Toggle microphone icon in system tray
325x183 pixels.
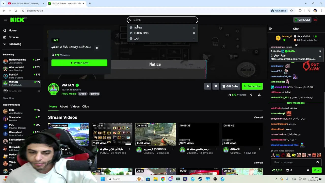(287, 179)
